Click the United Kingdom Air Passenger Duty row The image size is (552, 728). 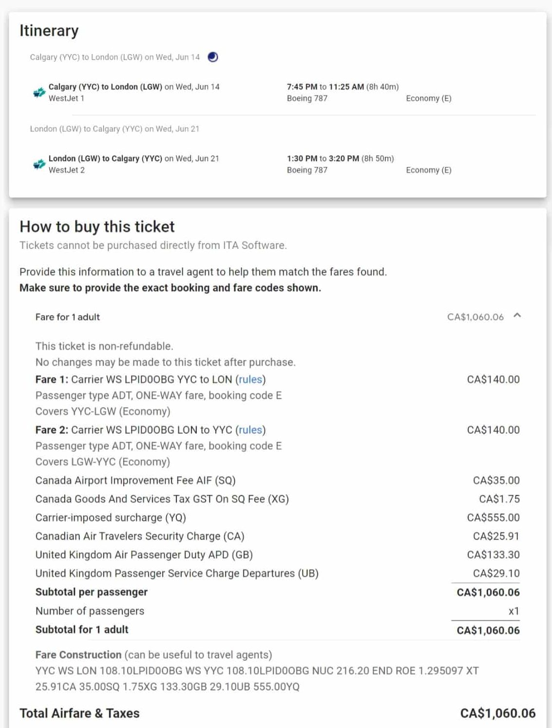pos(144,555)
